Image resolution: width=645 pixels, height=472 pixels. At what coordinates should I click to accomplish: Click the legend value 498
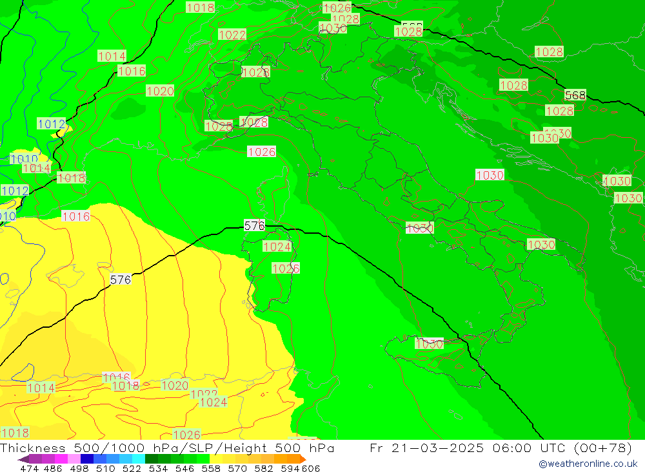(79, 468)
